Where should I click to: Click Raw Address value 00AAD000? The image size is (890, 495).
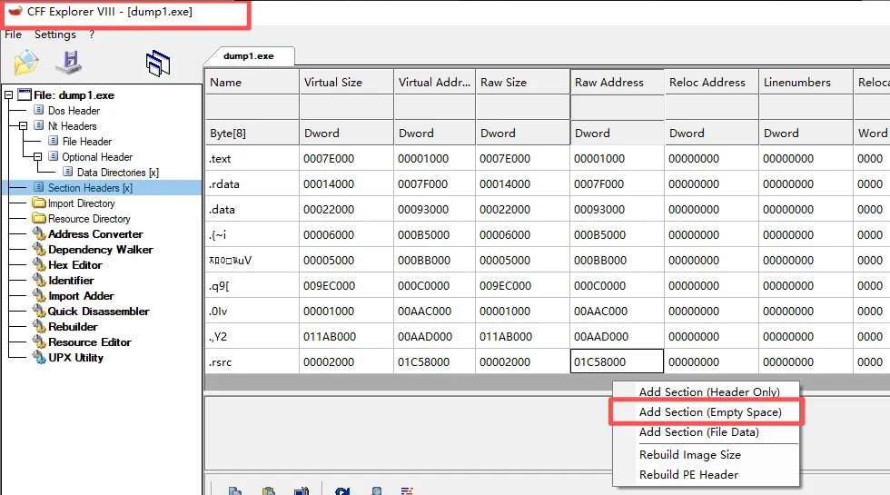click(x=617, y=337)
